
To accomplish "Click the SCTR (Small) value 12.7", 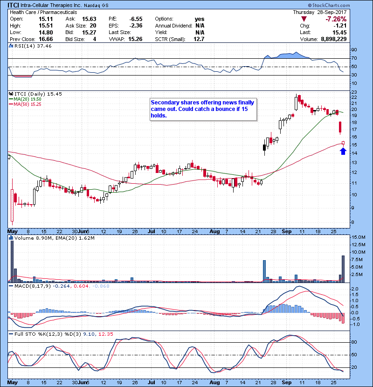I will (199, 39).
